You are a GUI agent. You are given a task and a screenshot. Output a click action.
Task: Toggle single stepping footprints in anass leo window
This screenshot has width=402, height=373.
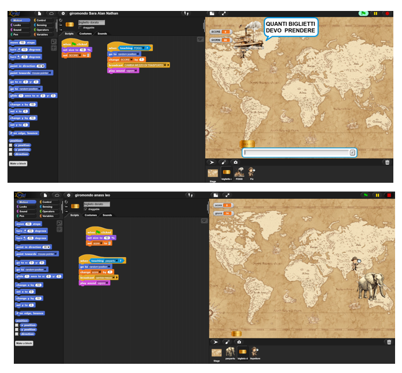[x=190, y=195]
